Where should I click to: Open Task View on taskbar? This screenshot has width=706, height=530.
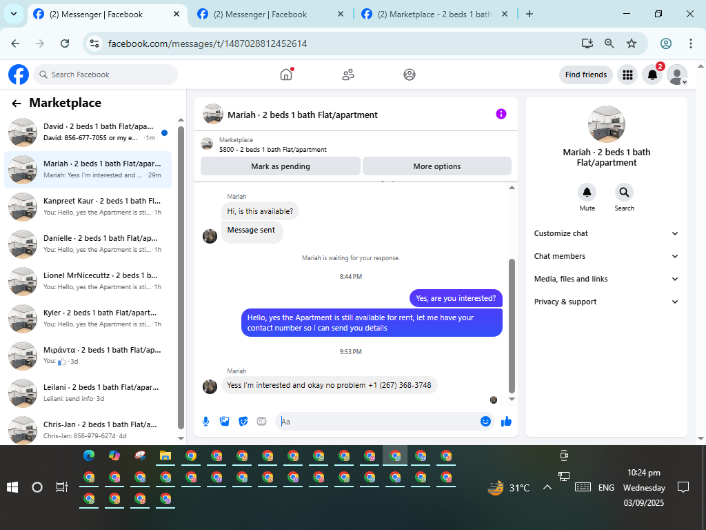(61, 487)
